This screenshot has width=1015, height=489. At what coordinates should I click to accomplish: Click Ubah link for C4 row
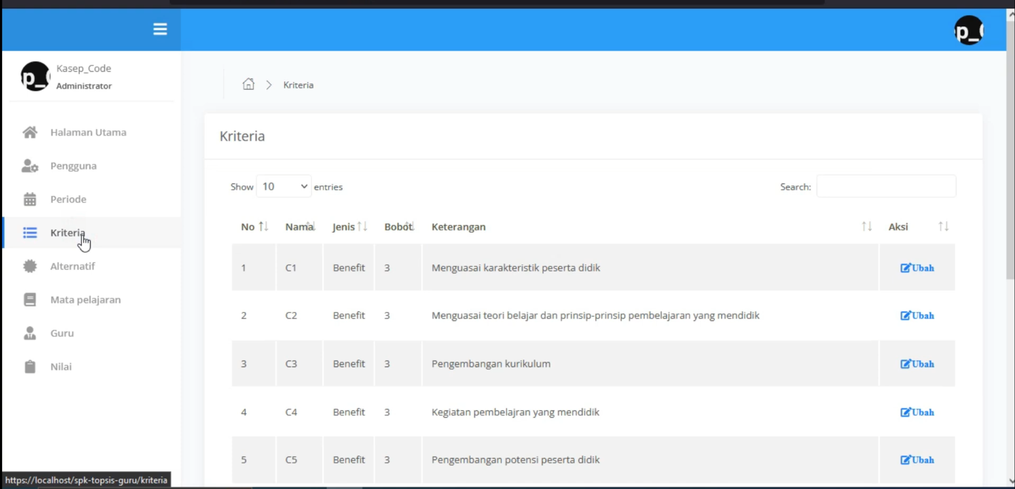coord(917,412)
